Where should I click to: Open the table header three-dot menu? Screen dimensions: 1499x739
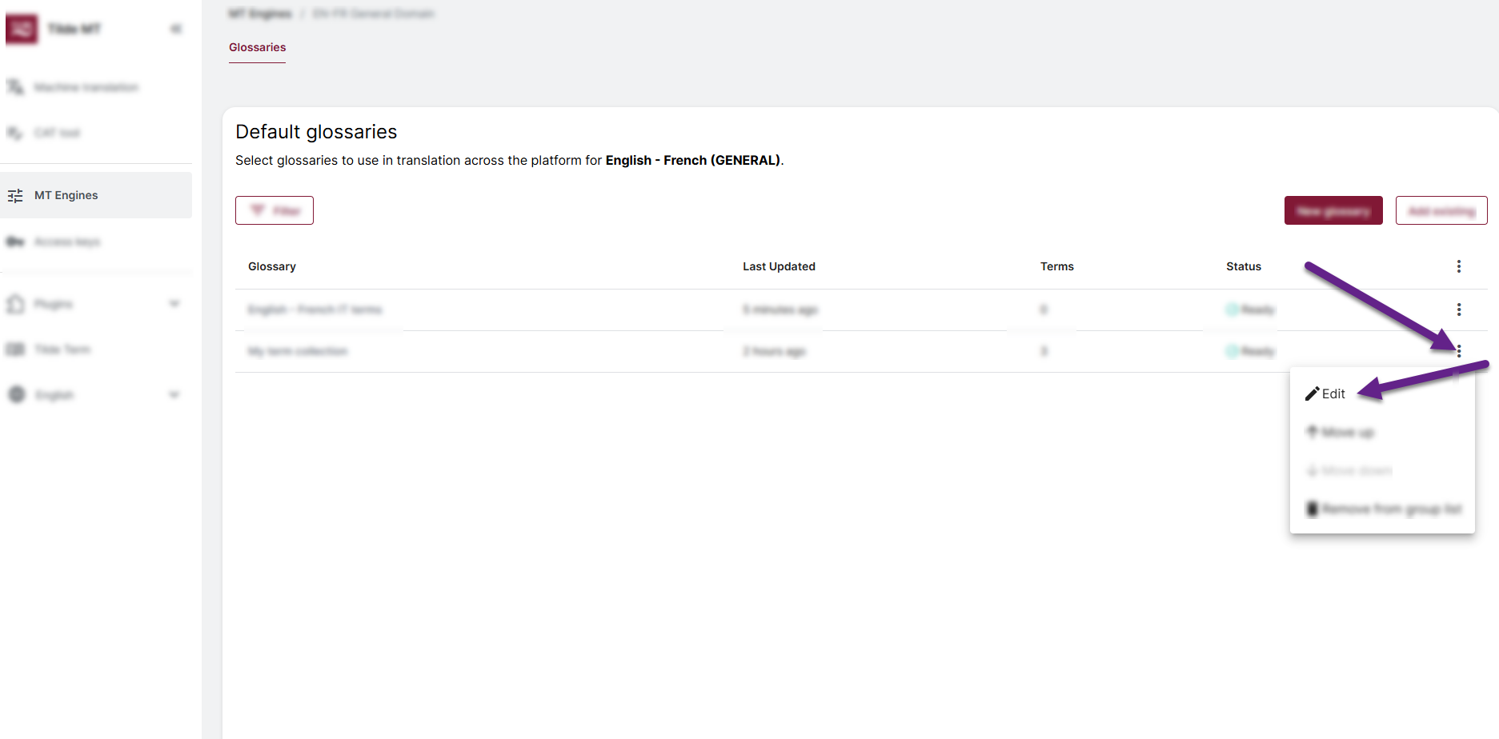coord(1458,266)
